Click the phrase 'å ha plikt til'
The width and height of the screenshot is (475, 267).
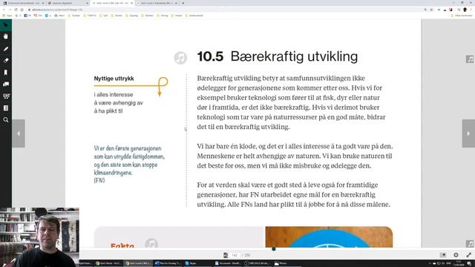(x=108, y=111)
